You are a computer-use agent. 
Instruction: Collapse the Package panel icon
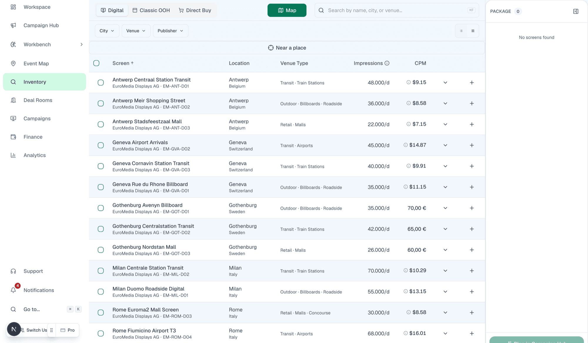(576, 11)
